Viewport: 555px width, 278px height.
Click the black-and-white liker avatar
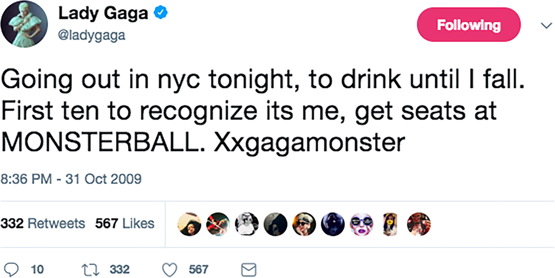coord(247,224)
